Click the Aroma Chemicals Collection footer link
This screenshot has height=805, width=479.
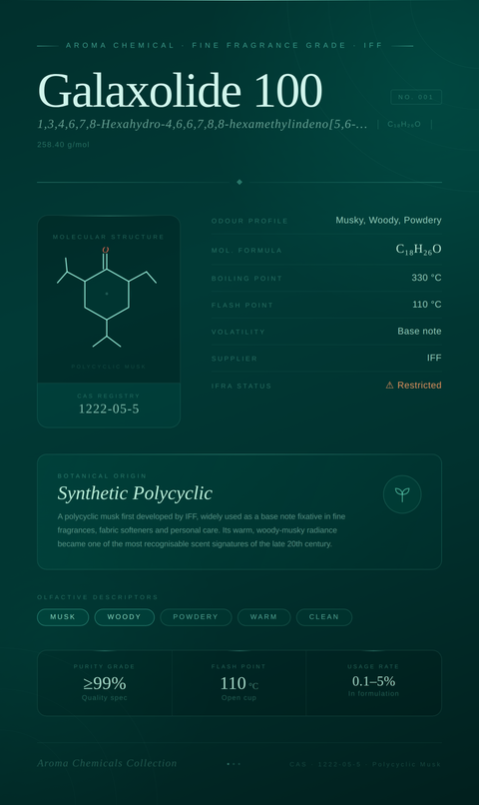107,763
